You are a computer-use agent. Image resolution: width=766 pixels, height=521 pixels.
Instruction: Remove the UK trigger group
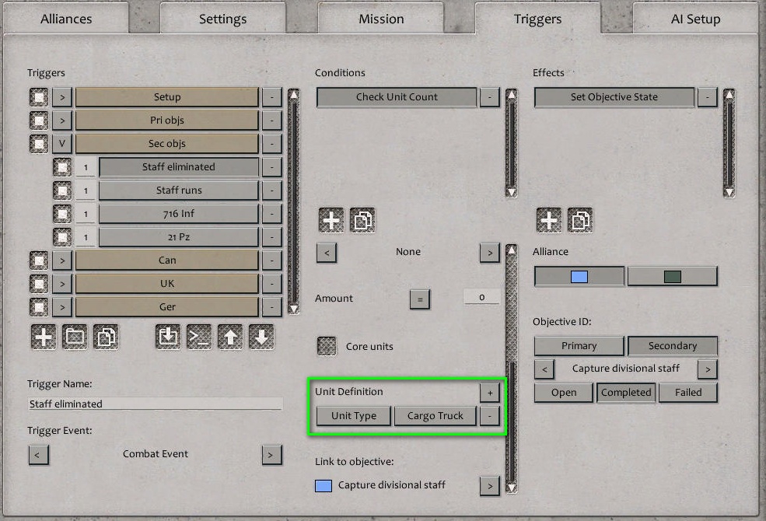272,284
